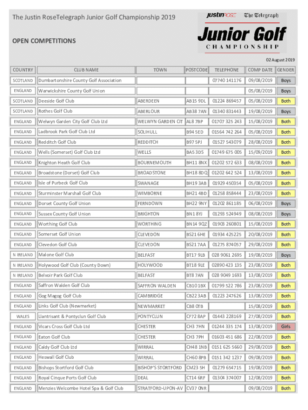Click the 02 August 2019 date text
Screen dimensions: 308x410
282,60
